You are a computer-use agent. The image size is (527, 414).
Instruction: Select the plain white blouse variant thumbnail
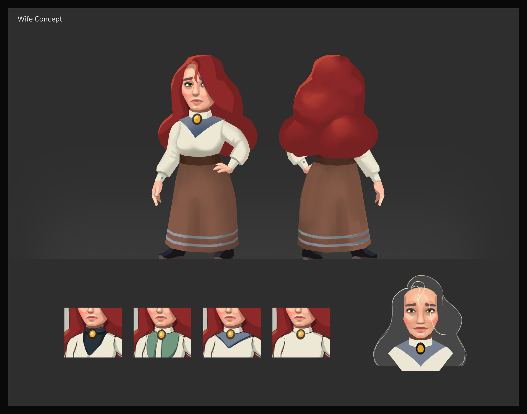301,332
